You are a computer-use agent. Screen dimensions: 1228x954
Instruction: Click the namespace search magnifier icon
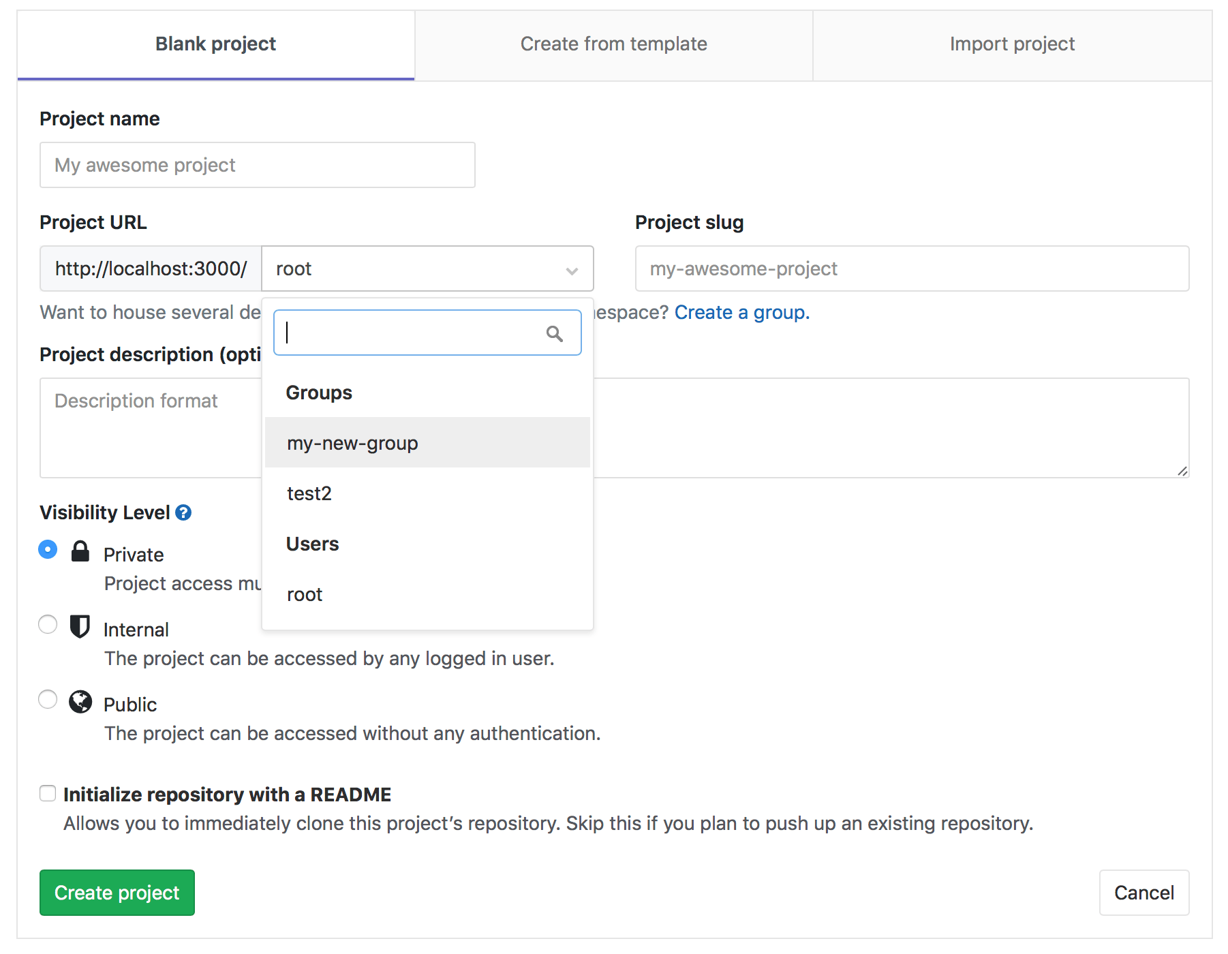click(x=554, y=333)
